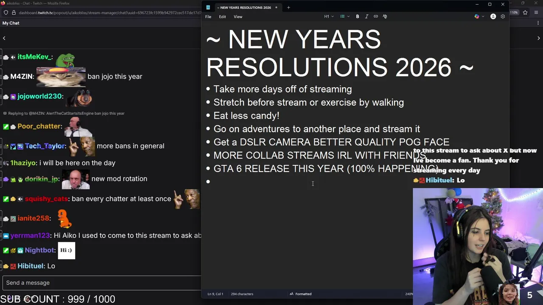Screen dimensions: 543x305
Task: Click username yerrman123 in chat
Action: pyautogui.click(x=30, y=236)
